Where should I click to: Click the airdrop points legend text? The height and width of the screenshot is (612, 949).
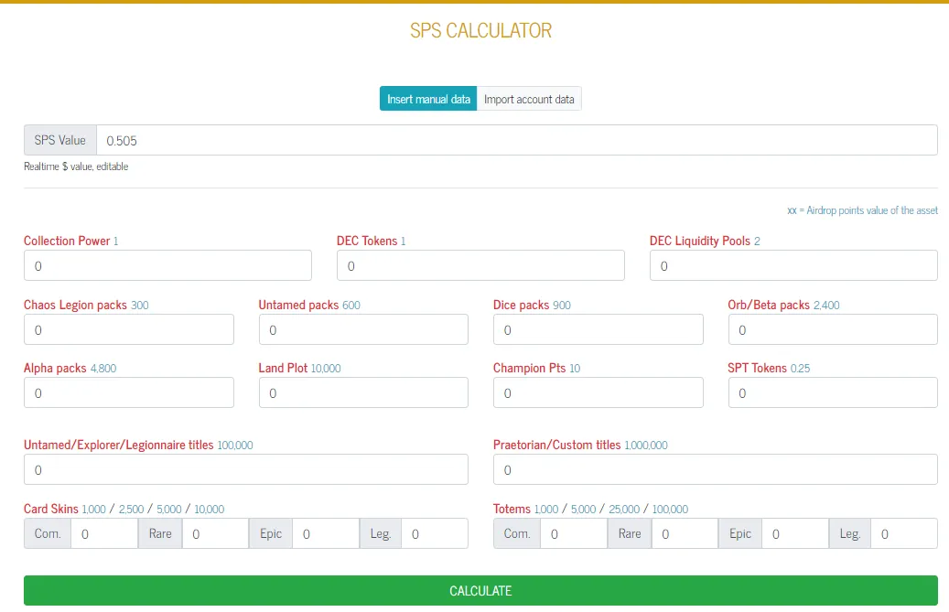coord(862,210)
